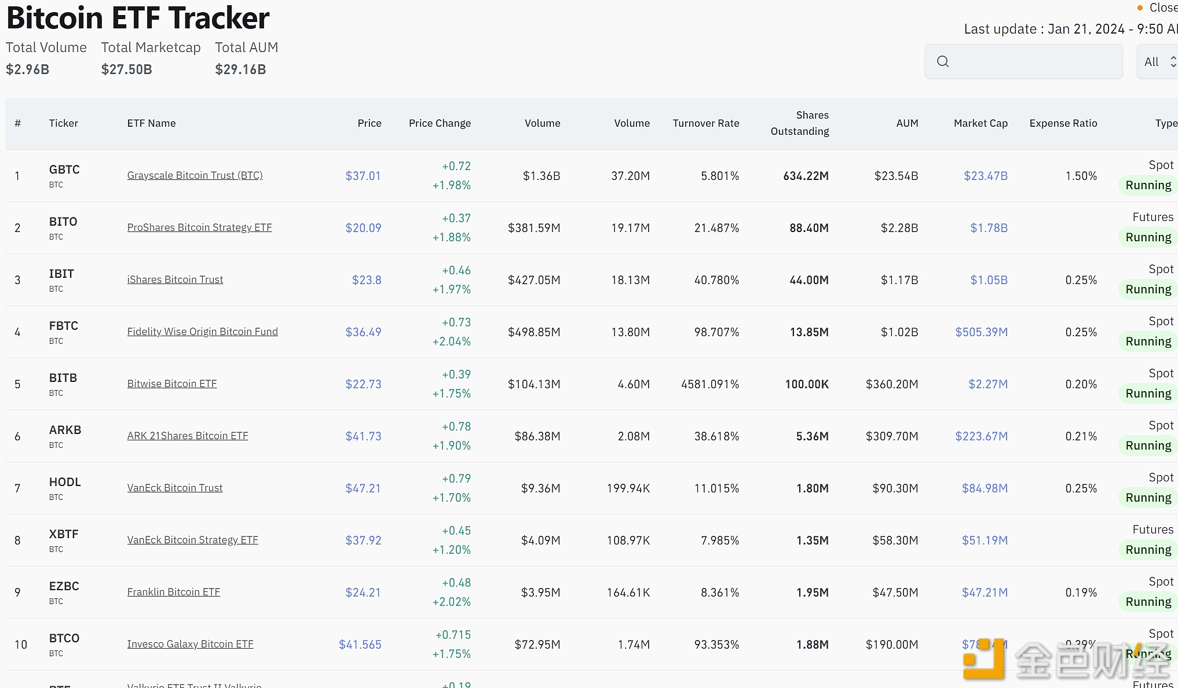The height and width of the screenshot is (688, 1178).
Task: Sort by the Ticker column header
Action: [x=64, y=123]
